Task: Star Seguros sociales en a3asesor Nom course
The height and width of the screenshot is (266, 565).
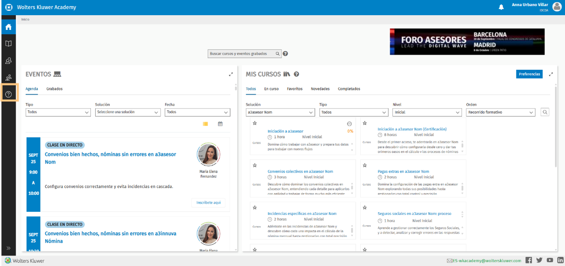Action: [365, 207]
